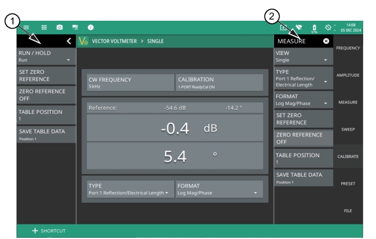
Task: Open the FREQUENCY menu tab
Action: pos(348,48)
